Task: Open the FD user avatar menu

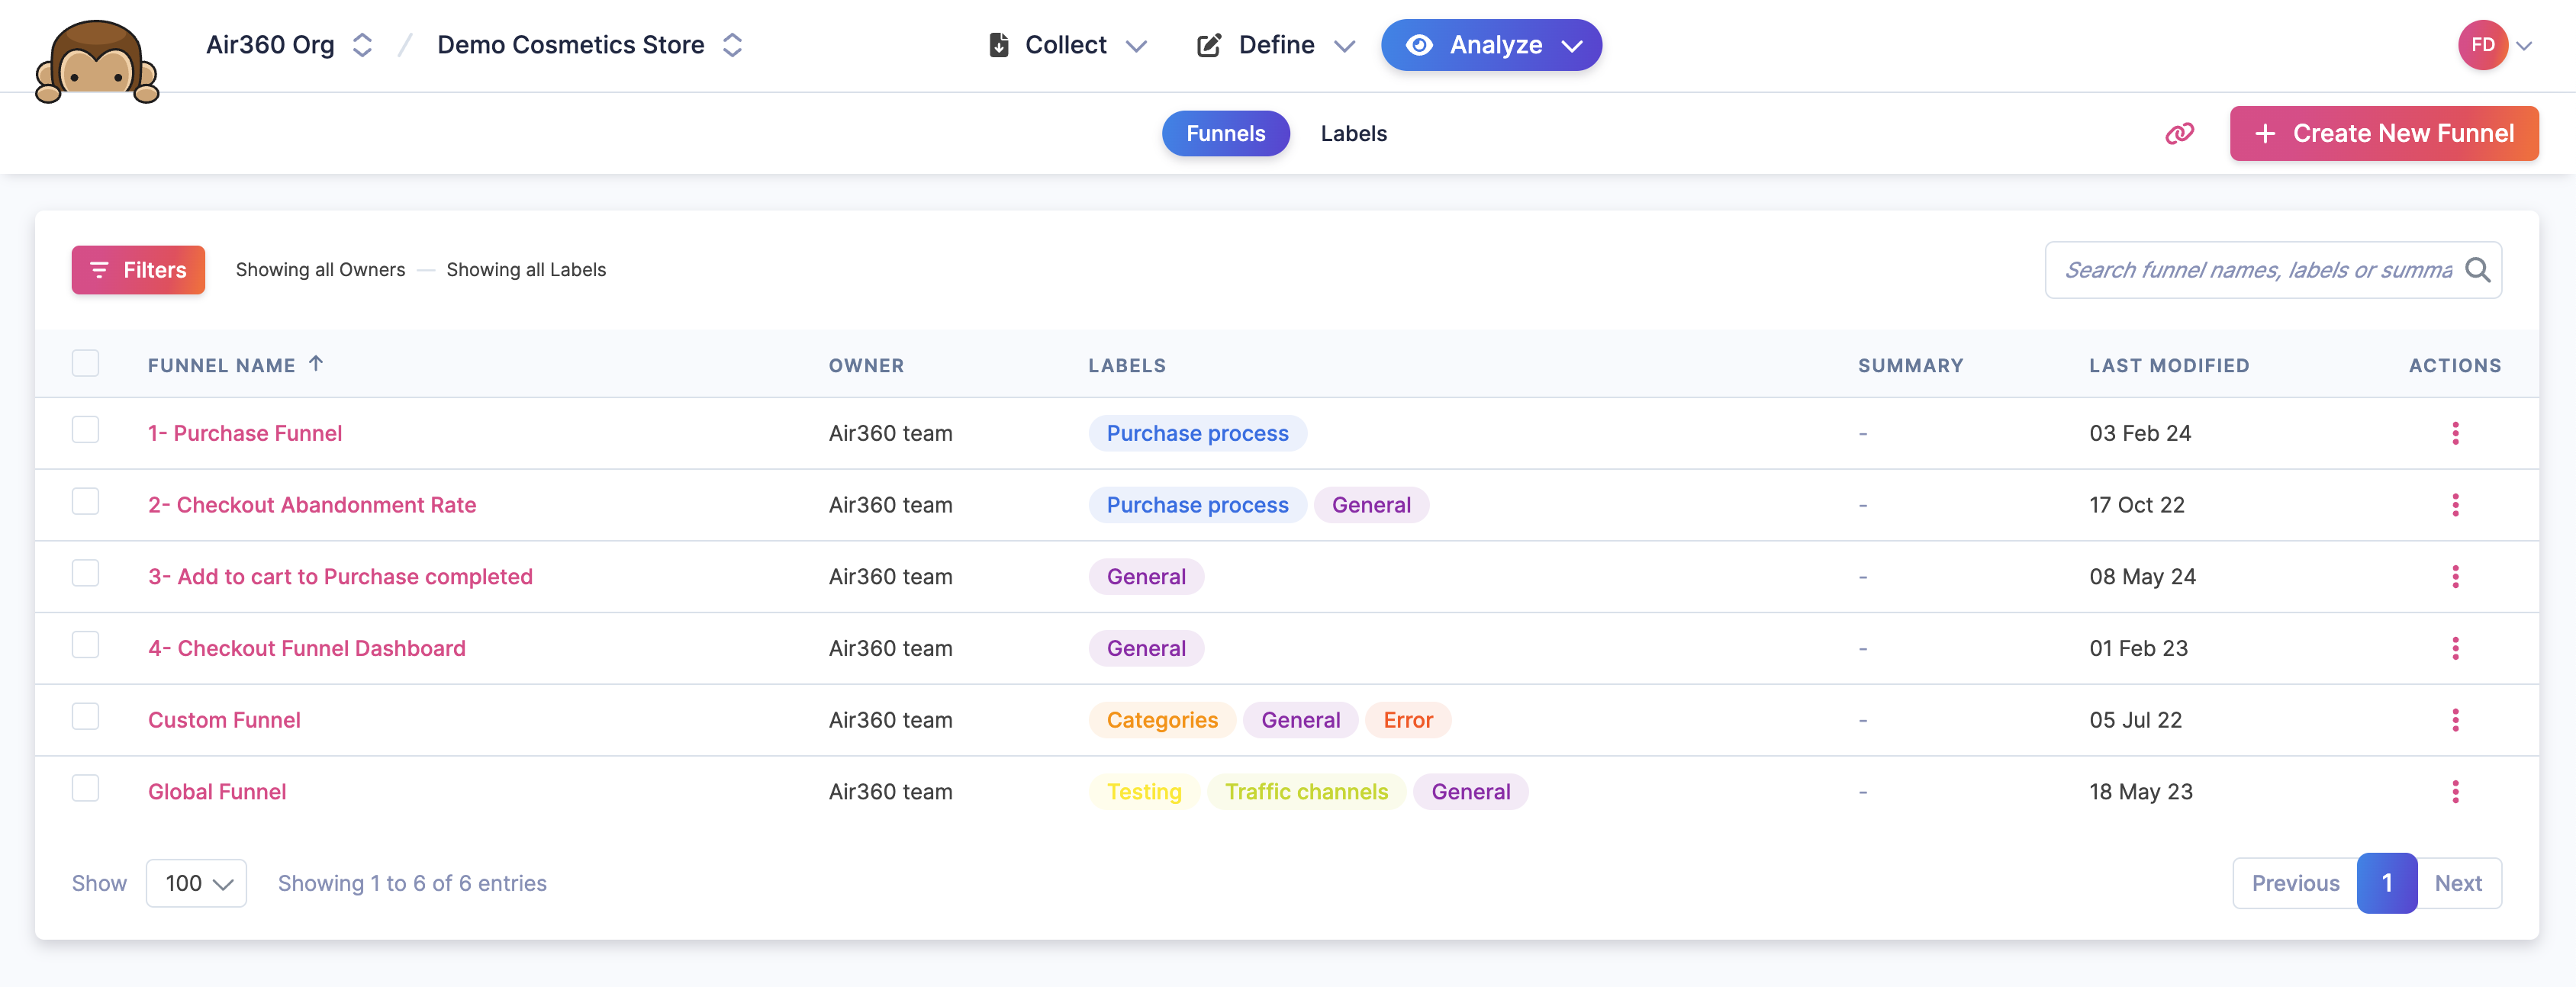Action: [x=2483, y=45]
